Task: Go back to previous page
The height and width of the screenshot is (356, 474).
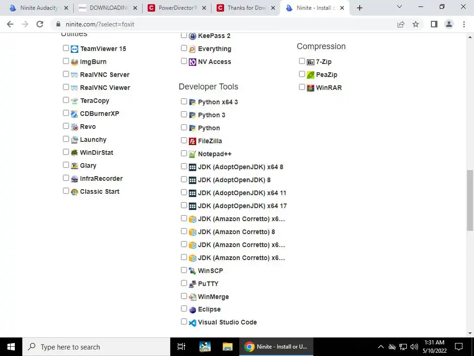Action: [10, 24]
